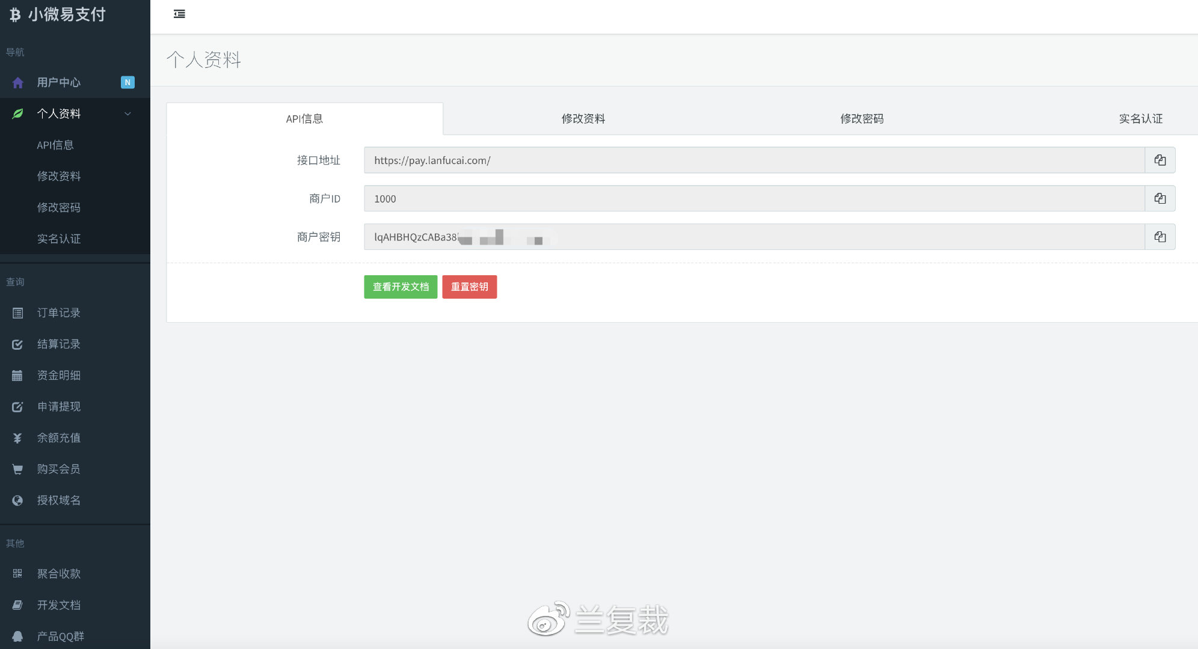This screenshot has width=1198, height=649.
Task: Open the 实名认证 tab
Action: point(1140,119)
